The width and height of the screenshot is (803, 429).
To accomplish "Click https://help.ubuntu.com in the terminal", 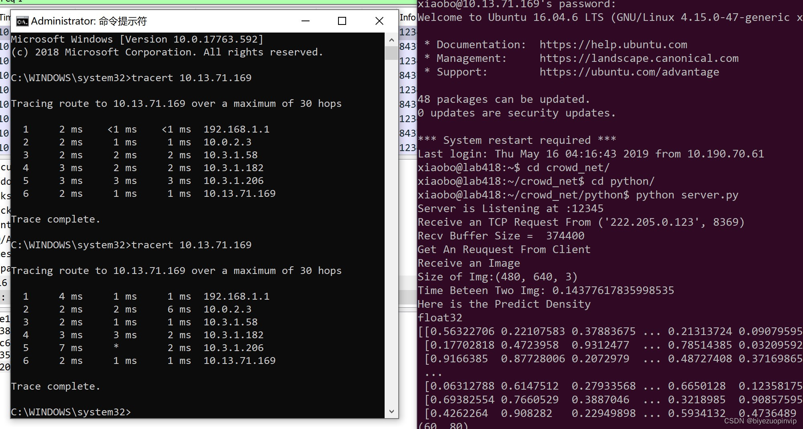I will tap(613, 45).
